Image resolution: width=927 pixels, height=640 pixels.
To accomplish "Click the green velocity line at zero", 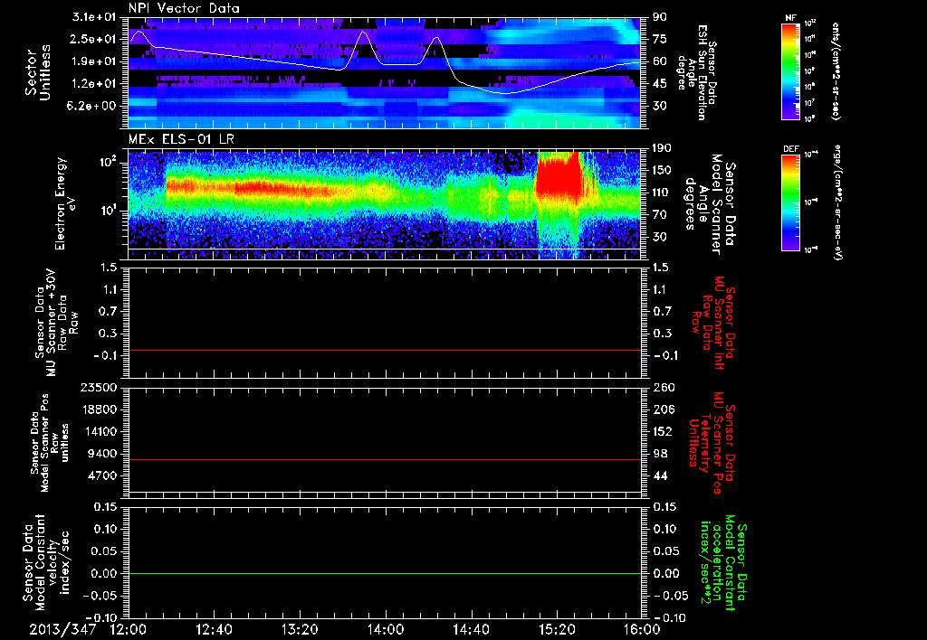I will point(385,573).
